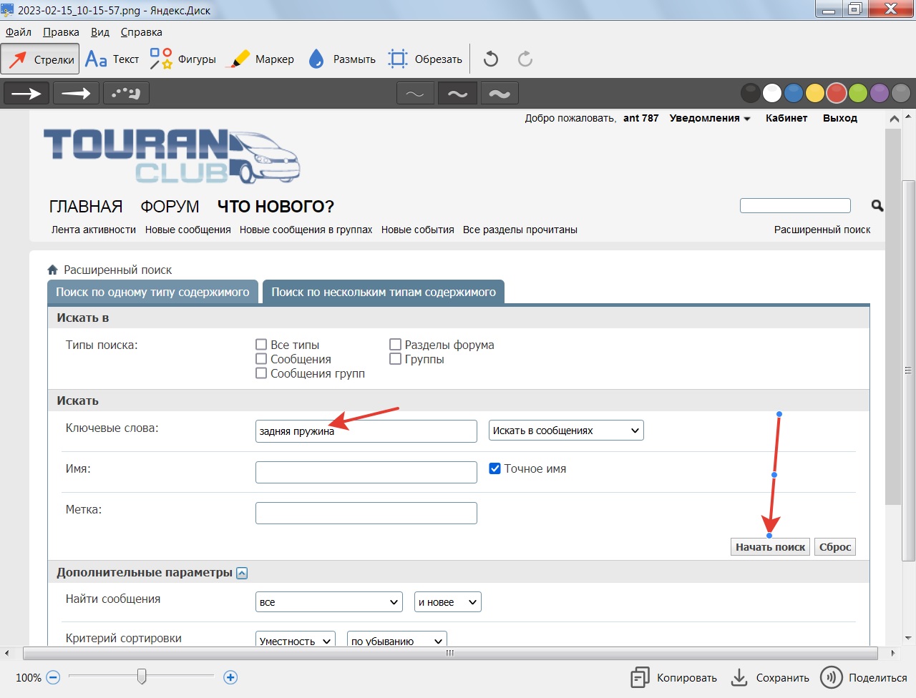Check the 'Сообщения групп' checkbox
Image resolution: width=916 pixels, height=698 pixels.
pos(261,373)
